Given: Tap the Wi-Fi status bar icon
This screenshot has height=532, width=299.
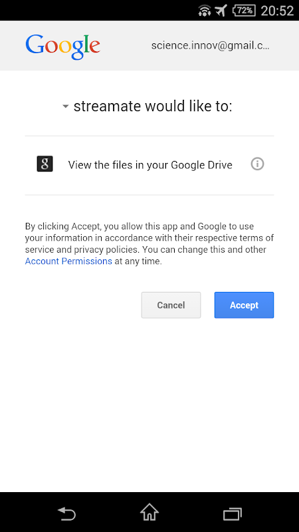Looking at the screenshot, I should (x=205, y=11).
